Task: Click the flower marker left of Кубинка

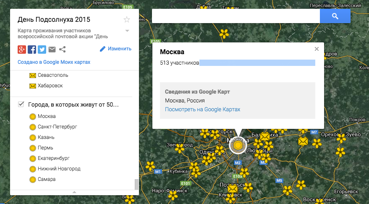Action: (x=150, y=166)
